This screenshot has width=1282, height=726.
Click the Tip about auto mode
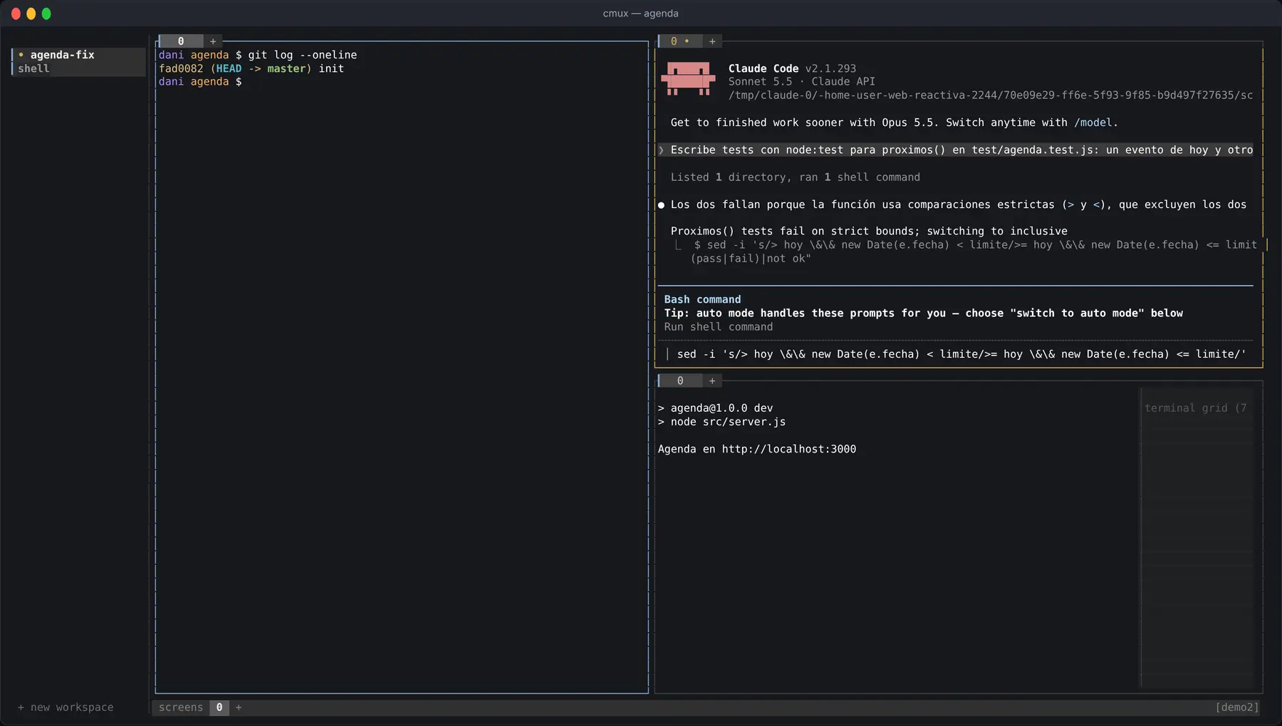(x=923, y=313)
